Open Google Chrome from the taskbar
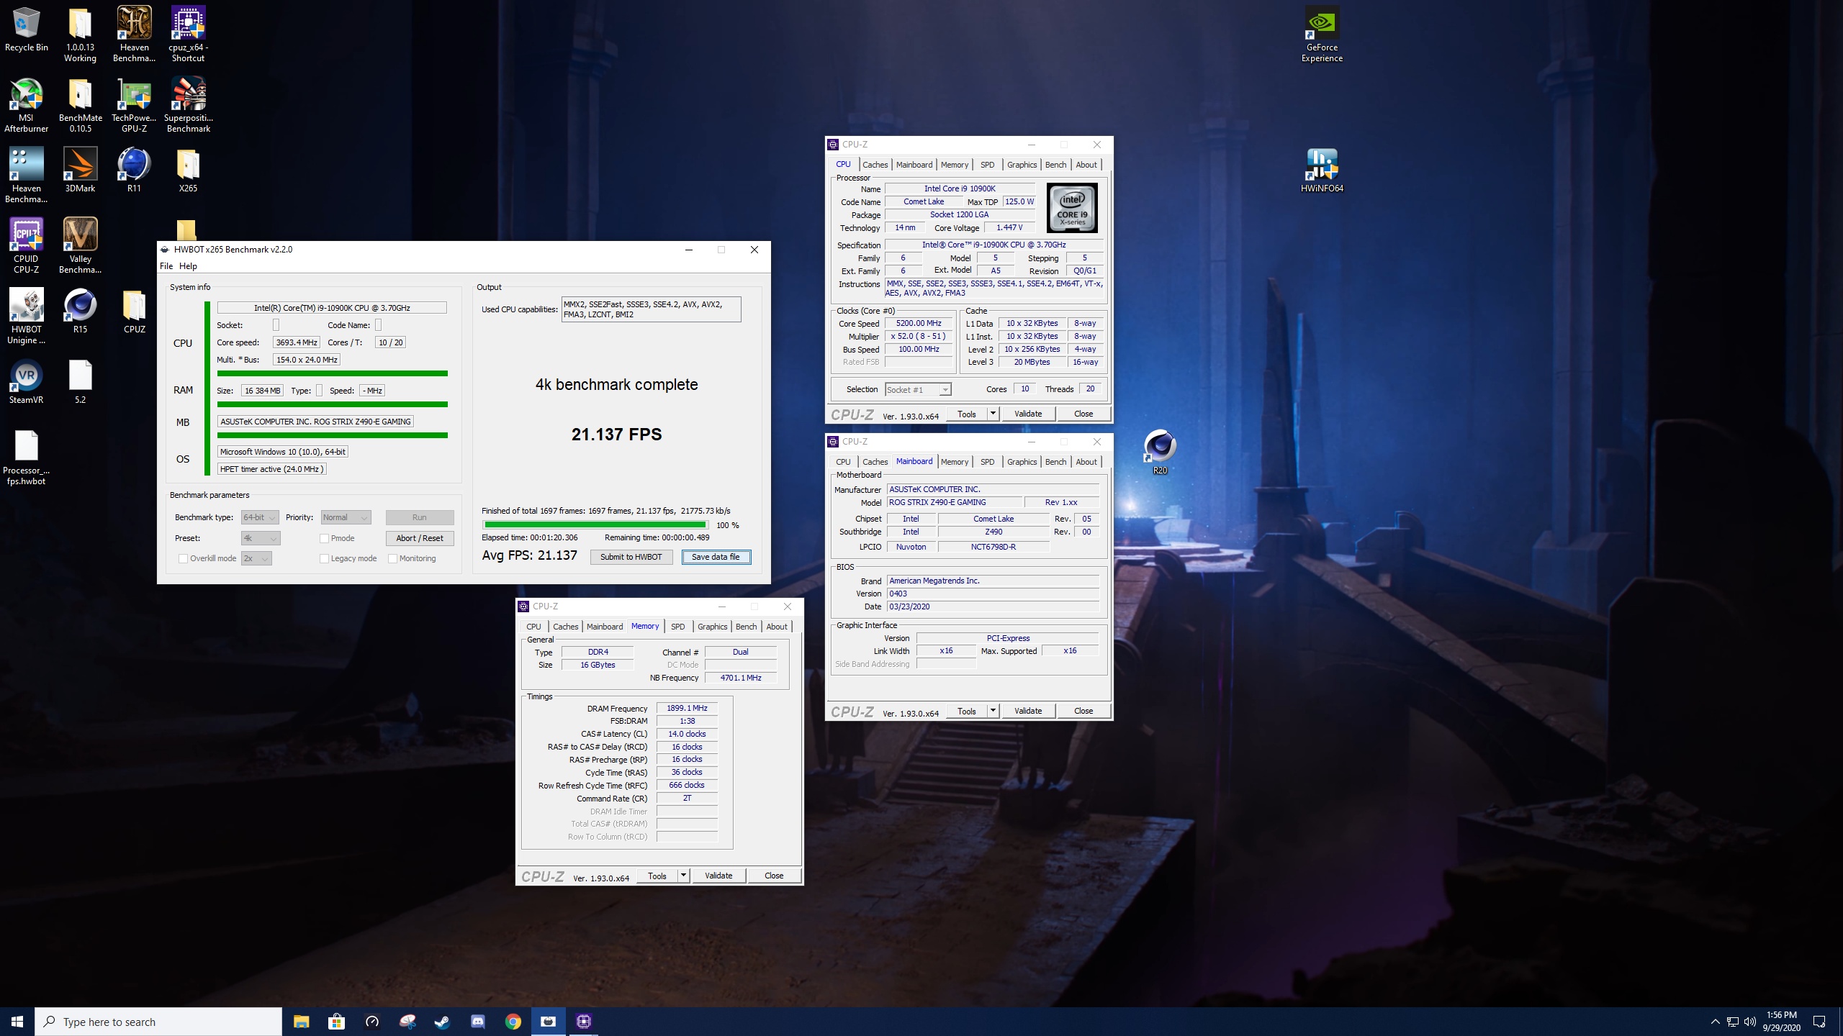The width and height of the screenshot is (1843, 1036). point(513,1022)
